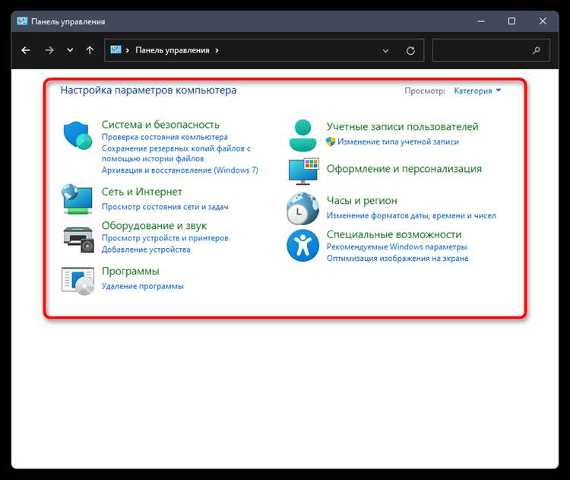Click Оптимизация изображения на экране link
The width and height of the screenshot is (570, 480).
pos(397,259)
